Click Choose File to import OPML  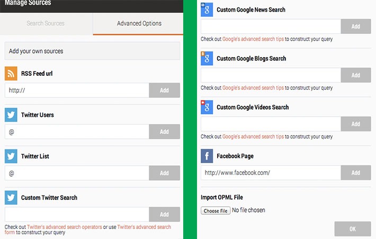point(216,211)
